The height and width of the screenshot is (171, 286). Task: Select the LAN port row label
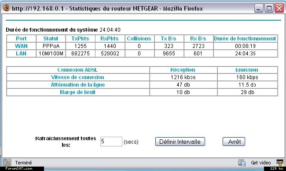point(21,54)
